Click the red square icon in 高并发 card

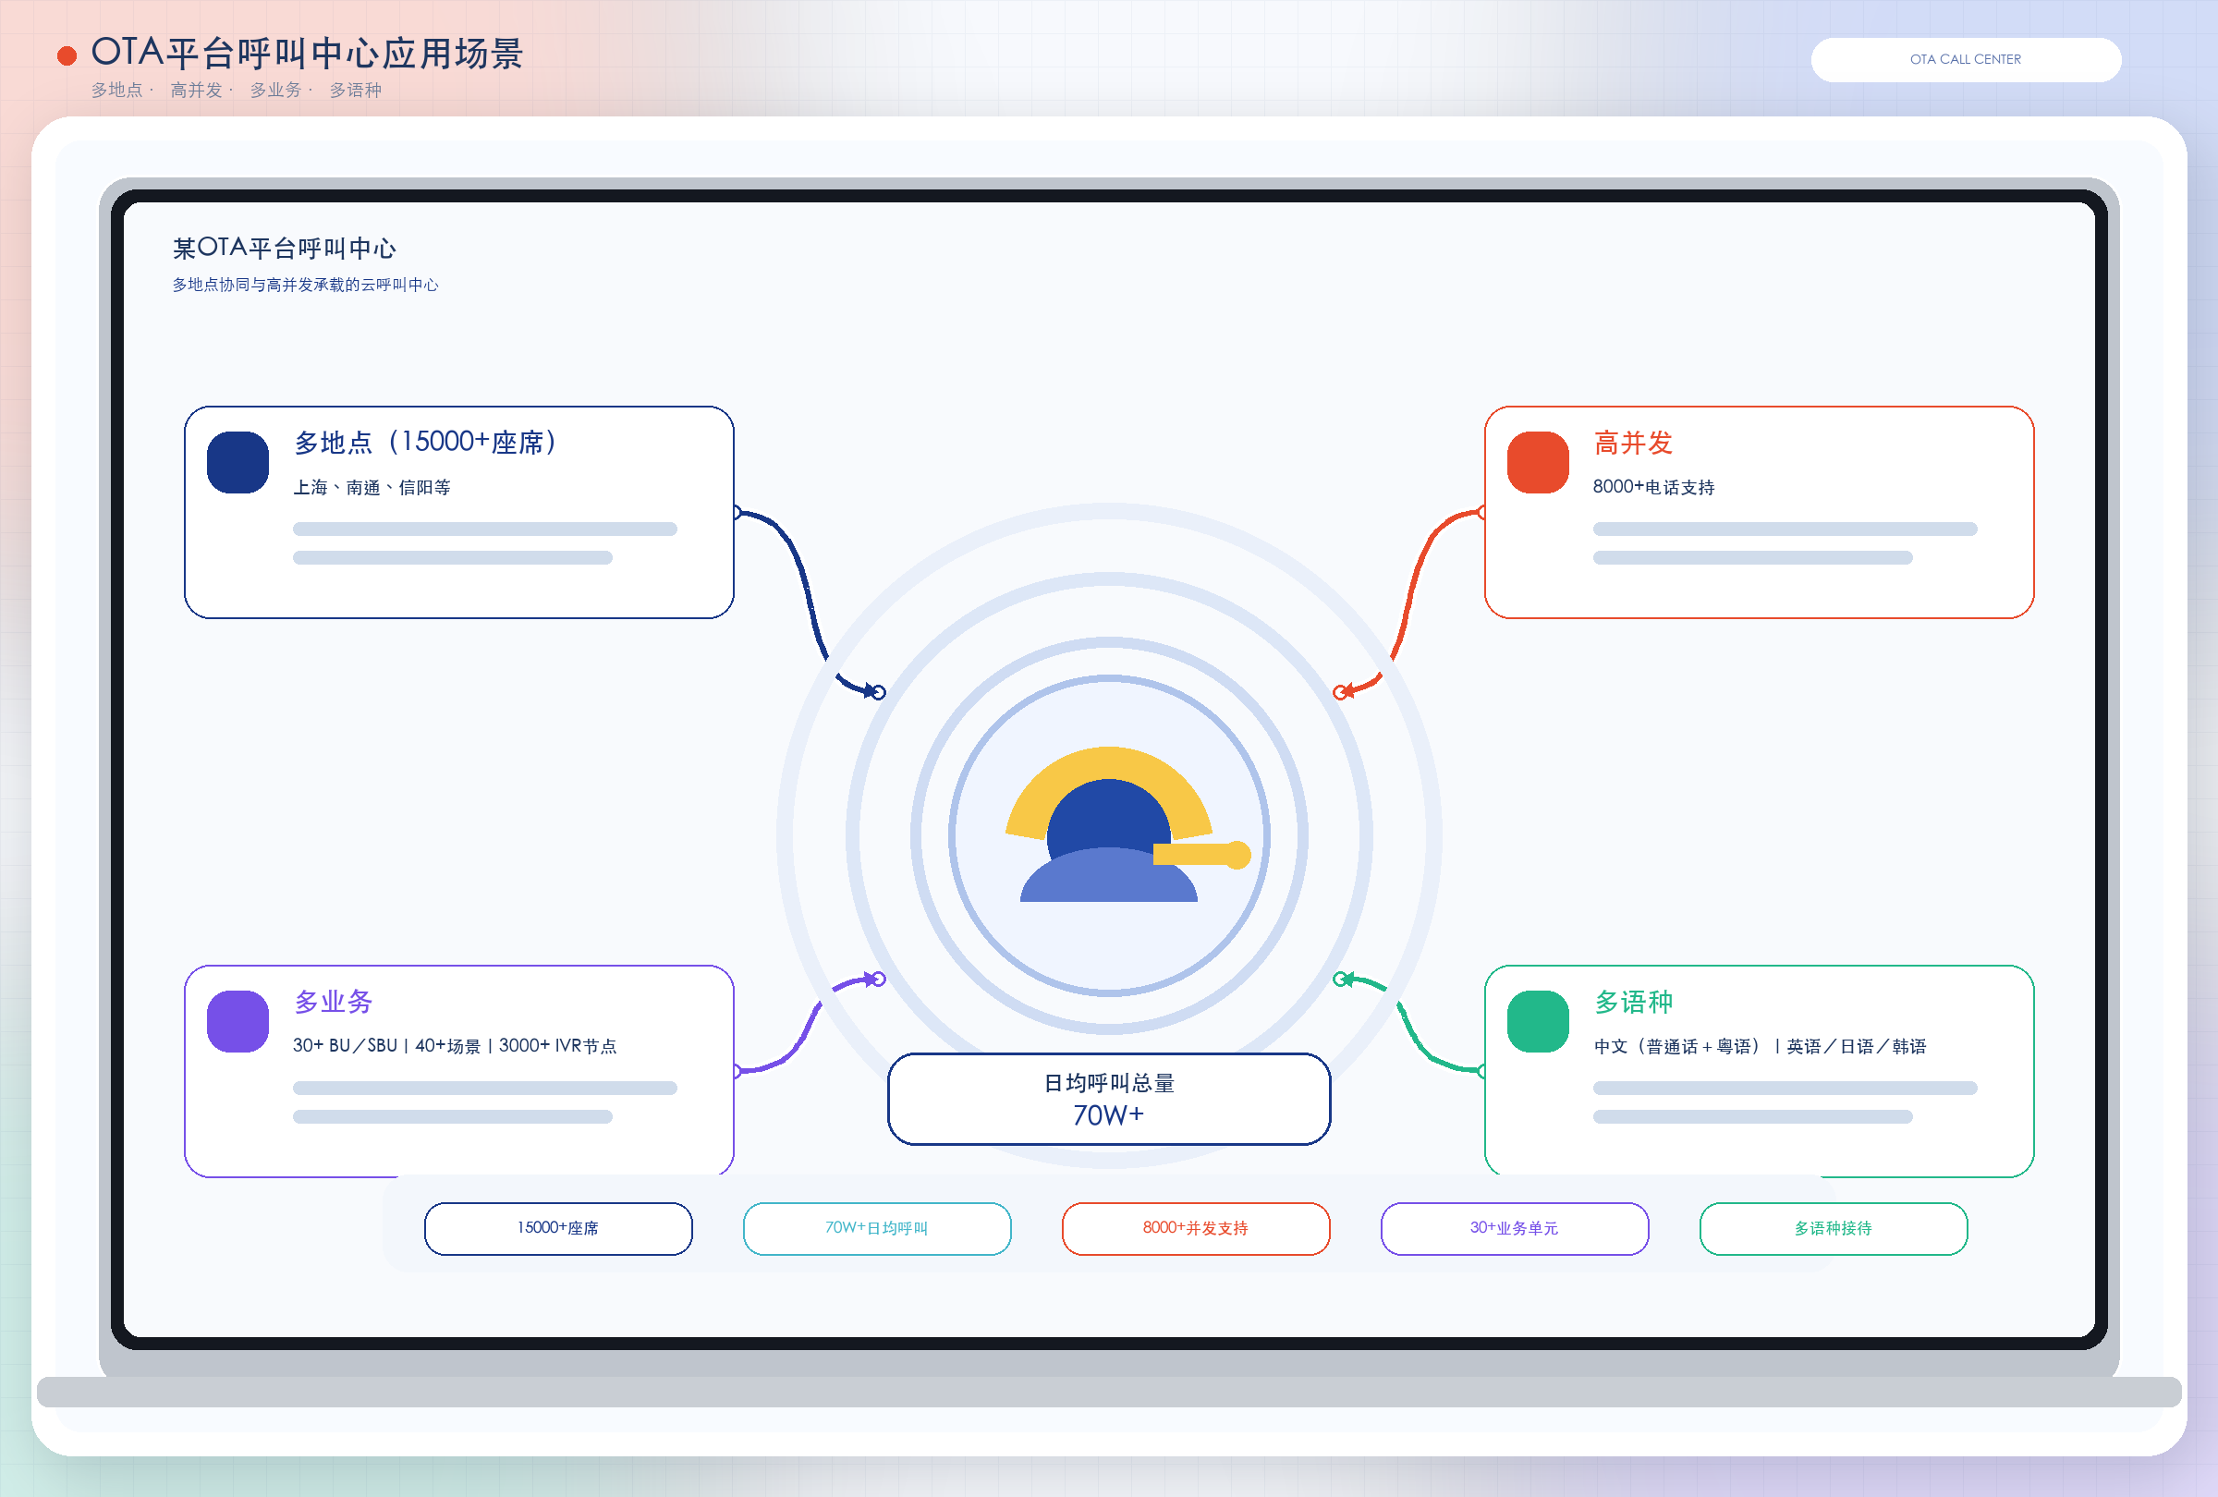click(1538, 462)
